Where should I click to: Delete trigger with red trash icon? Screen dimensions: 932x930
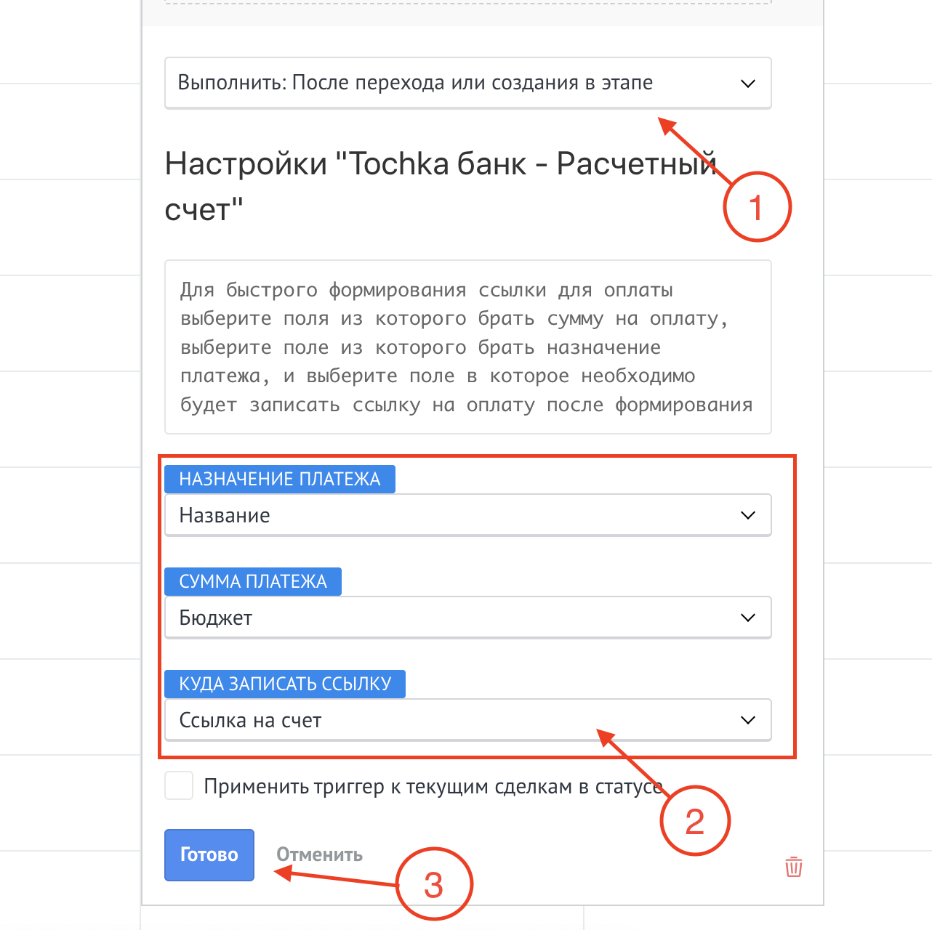(794, 867)
